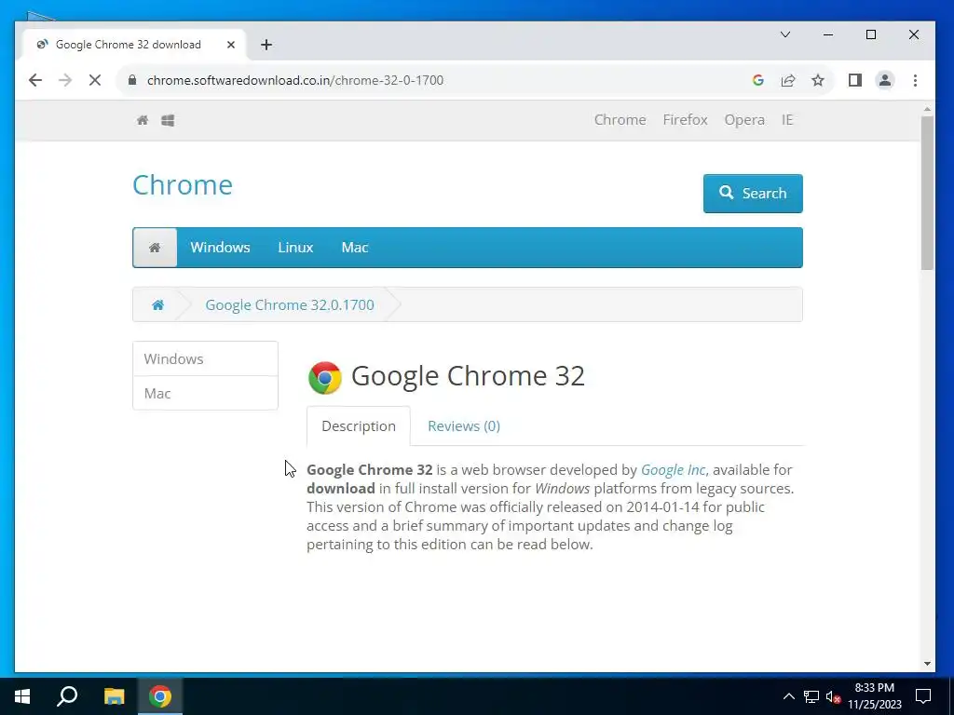
Task: Click the Google Chrome logo beside the heading
Action: point(325,378)
